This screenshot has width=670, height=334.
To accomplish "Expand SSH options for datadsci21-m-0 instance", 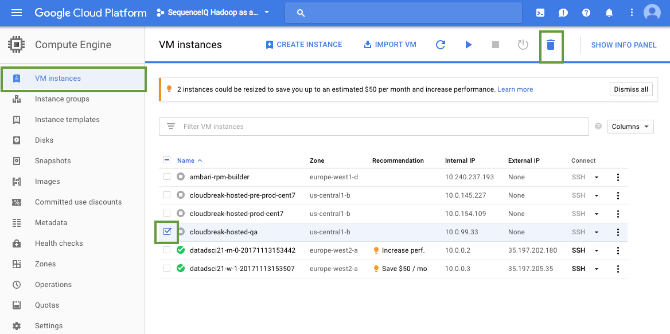I will click(597, 250).
